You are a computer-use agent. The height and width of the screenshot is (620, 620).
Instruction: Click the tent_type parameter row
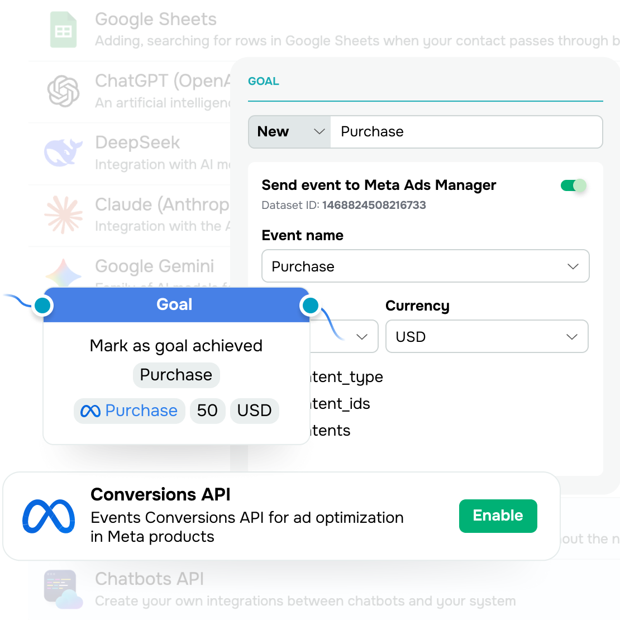coord(347,377)
